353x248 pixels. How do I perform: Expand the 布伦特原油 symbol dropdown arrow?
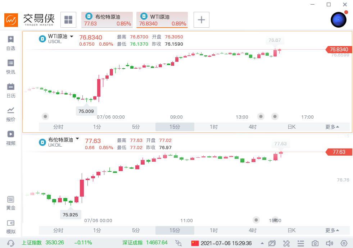(77, 139)
